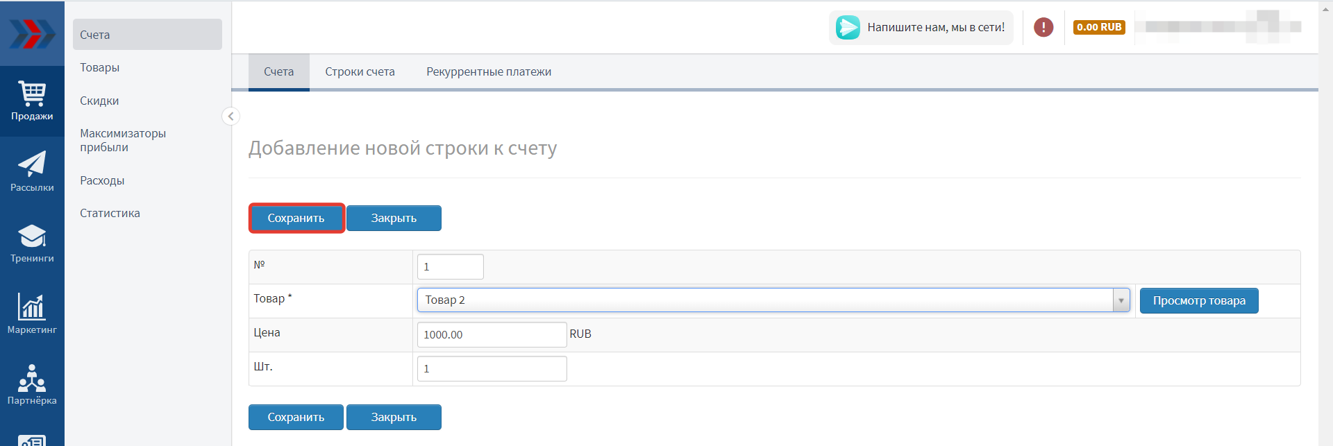
Task: Focus the Цена price input field
Action: click(x=492, y=334)
